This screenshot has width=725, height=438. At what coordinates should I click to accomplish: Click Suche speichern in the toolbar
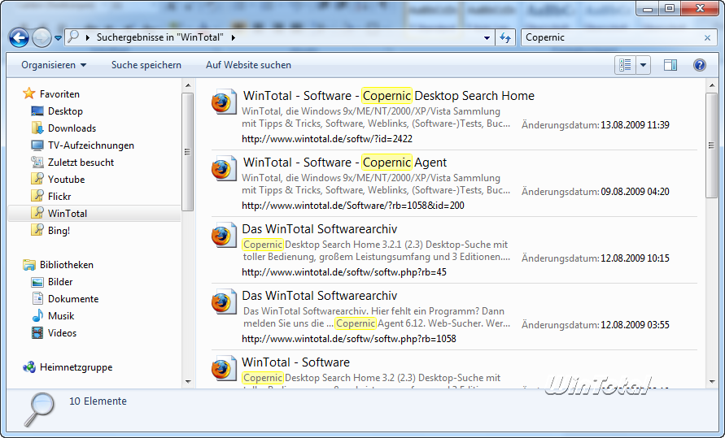click(146, 65)
